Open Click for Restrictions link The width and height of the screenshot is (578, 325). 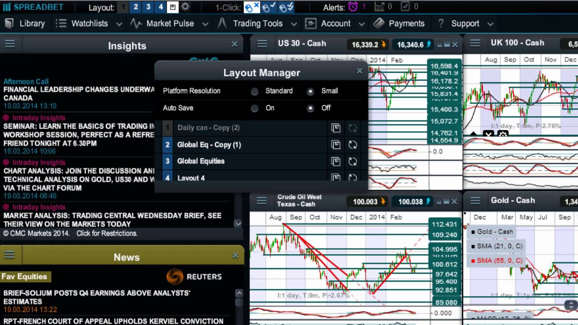[x=107, y=233]
